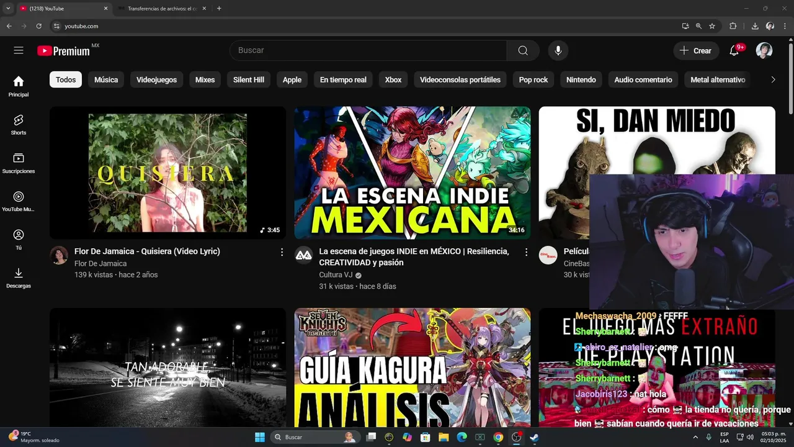Image resolution: width=794 pixels, height=447 pixels.
Task: Select the Videoconsolas portátiles chip
Action: click(460, 79)
